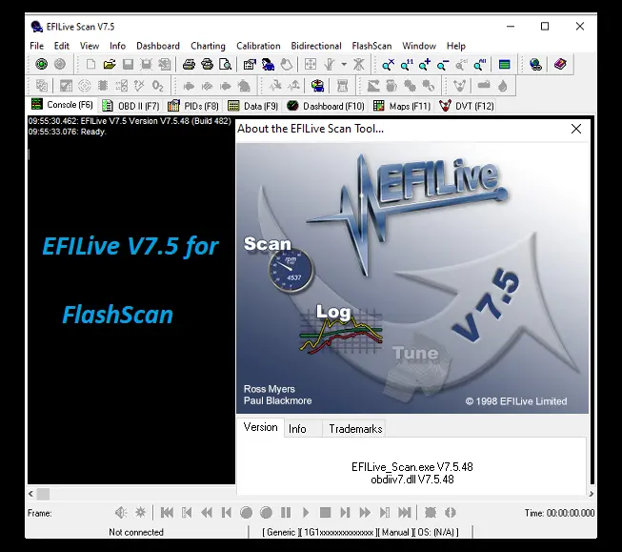Open the Charting menu
The image size is (622, 552).
coord(208,46)
